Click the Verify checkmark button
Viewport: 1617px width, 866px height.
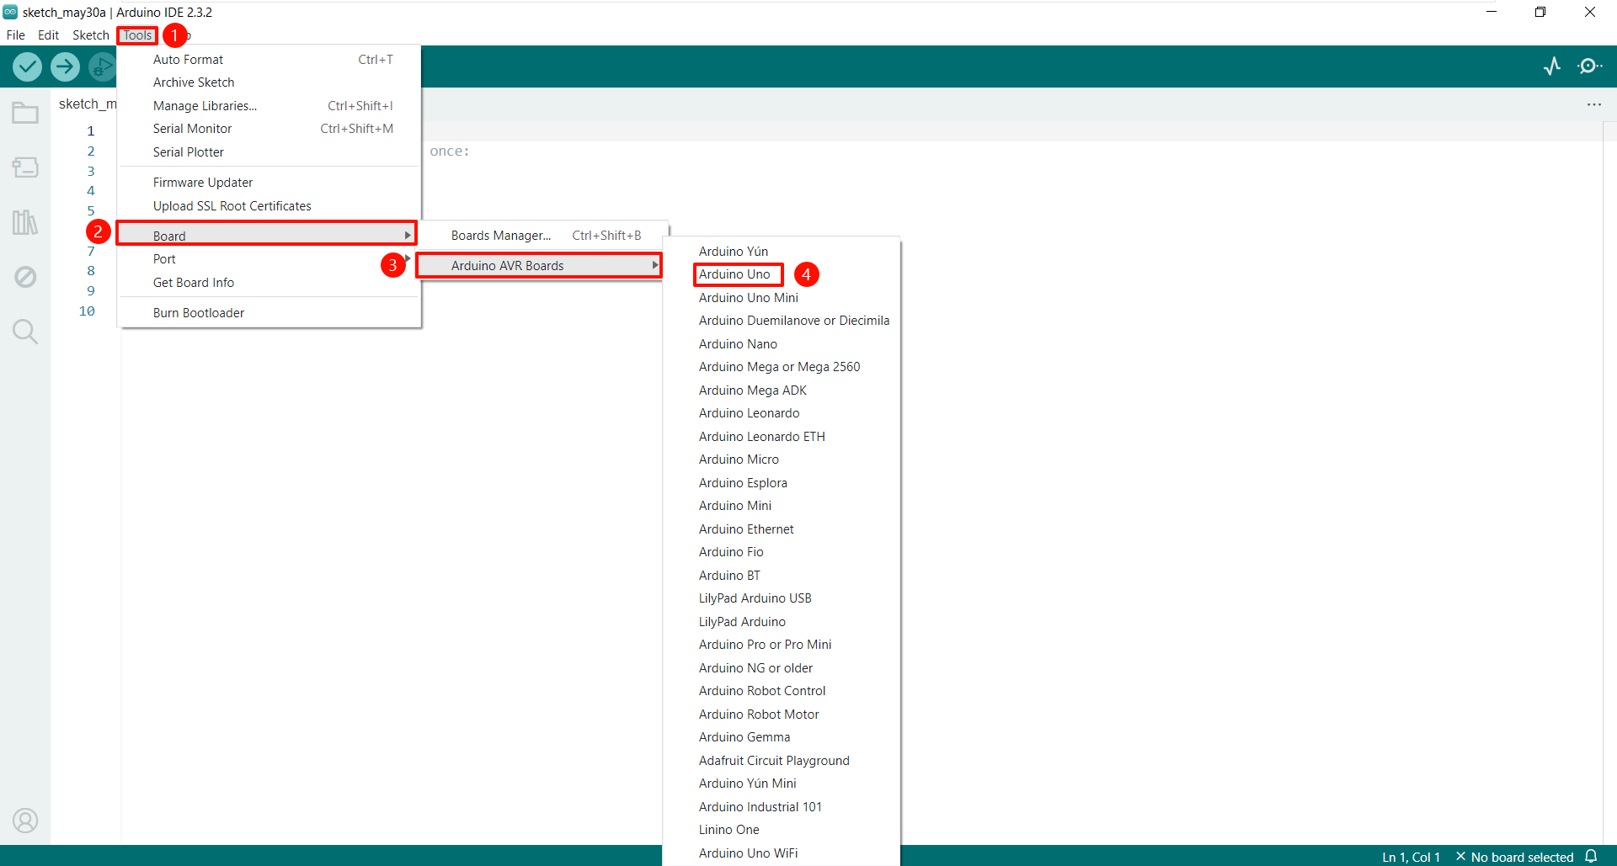tap(27, 66)
